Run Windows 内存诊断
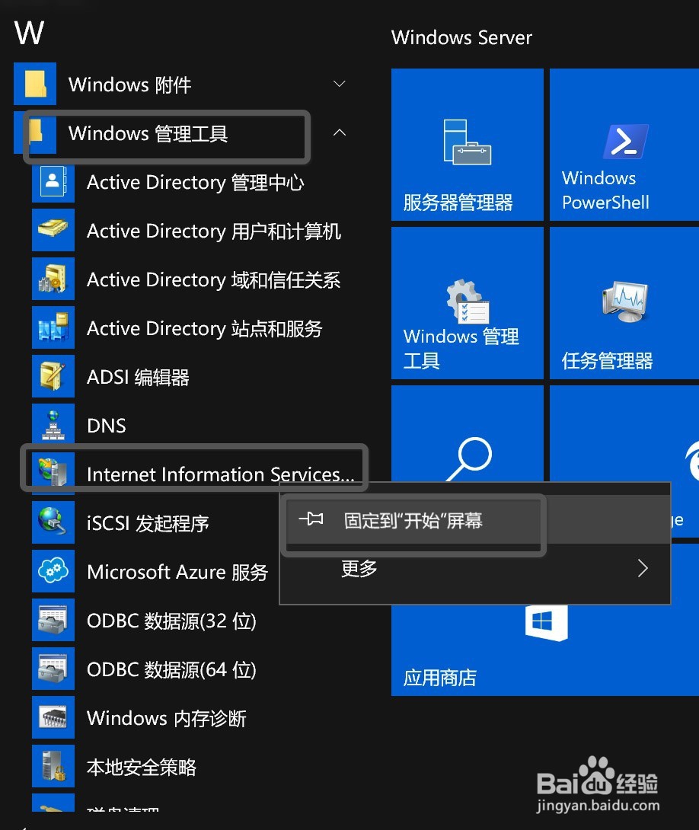Screen dimensions: 699x830 166,718
